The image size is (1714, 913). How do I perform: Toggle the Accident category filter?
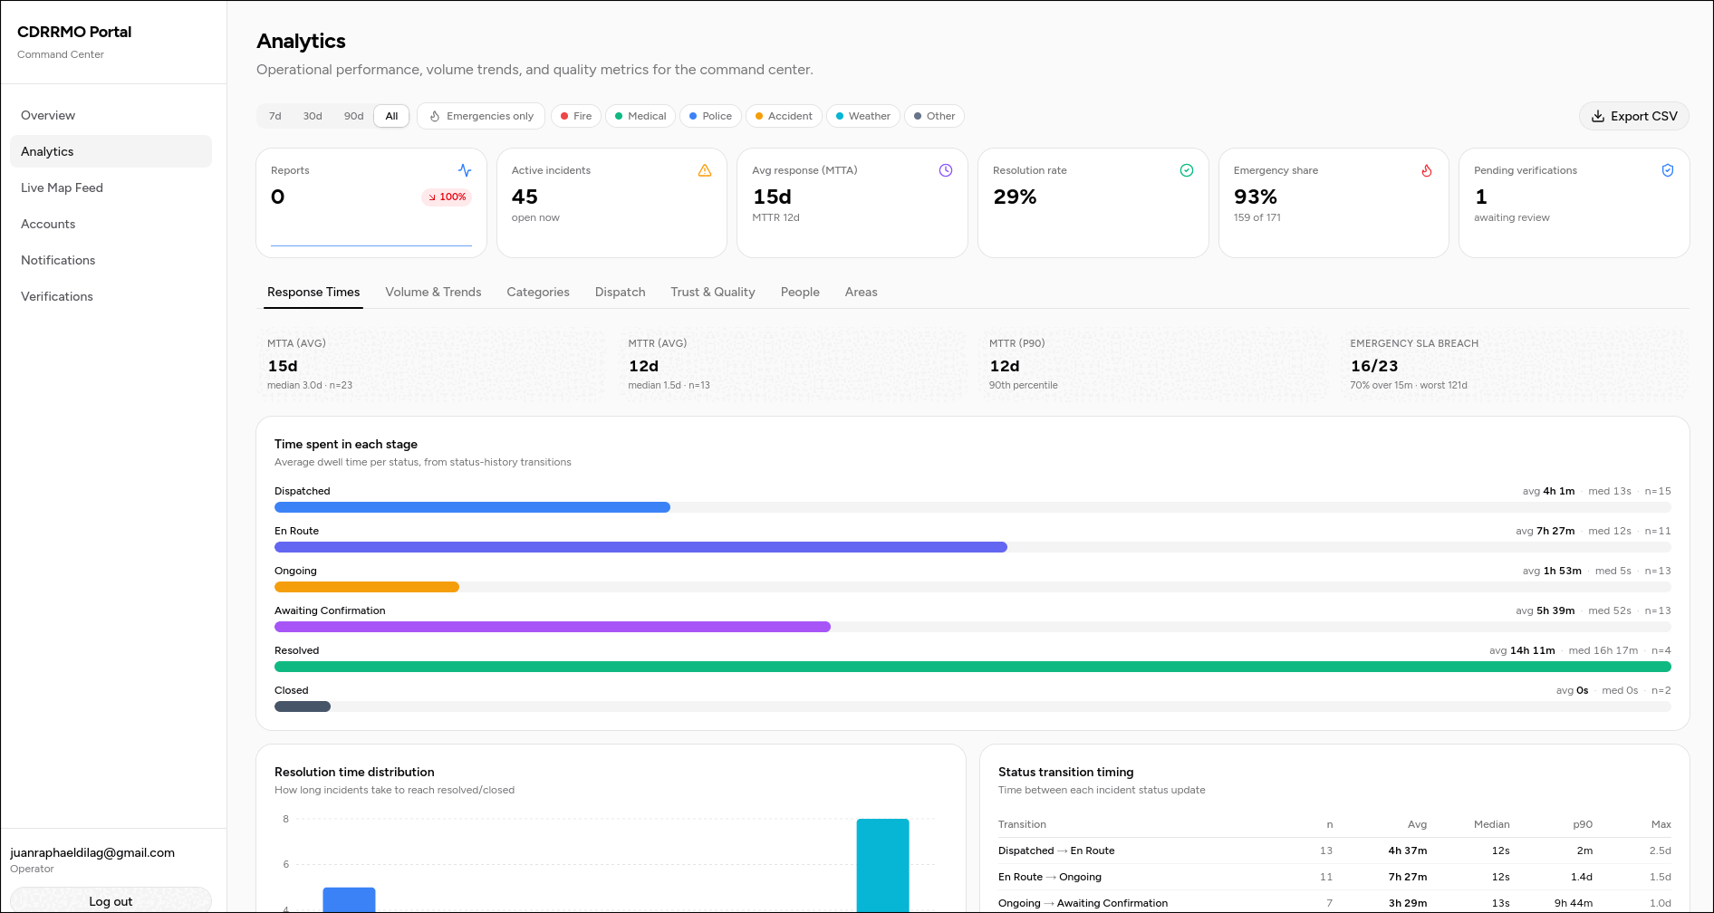coord(785,116)
